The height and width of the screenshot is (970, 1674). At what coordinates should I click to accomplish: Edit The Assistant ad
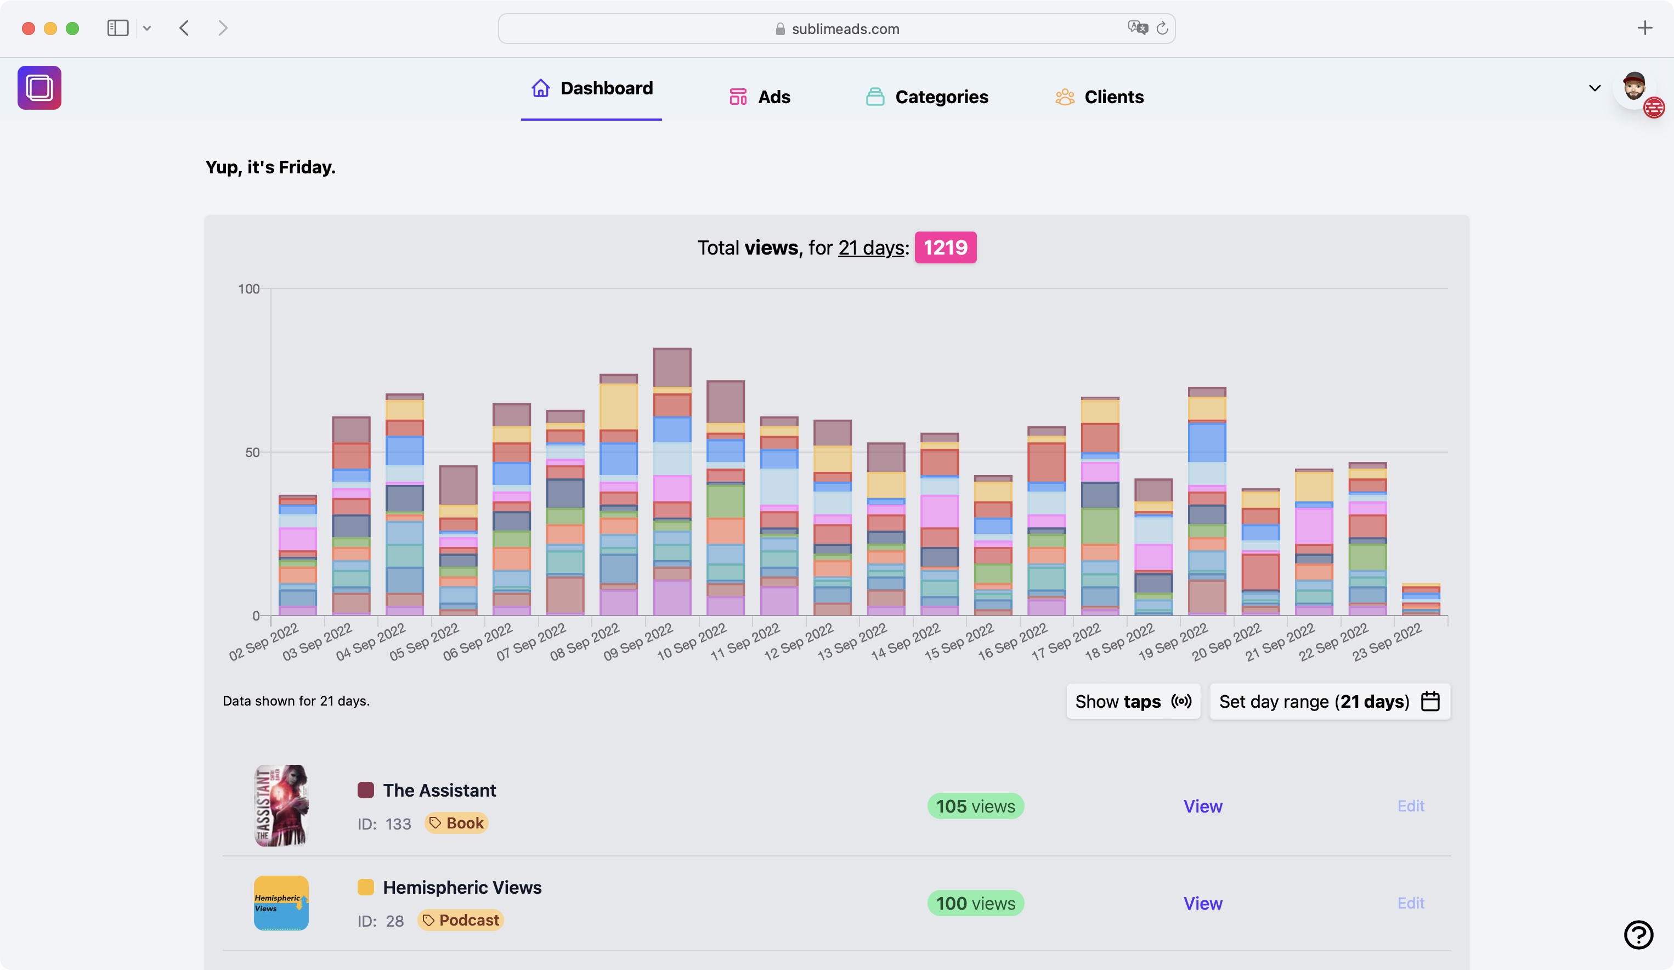click(1410, 806)
